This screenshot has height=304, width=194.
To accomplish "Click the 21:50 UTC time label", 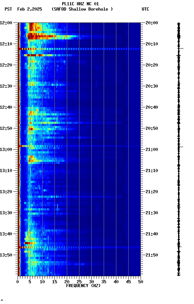I will [152, 255].
